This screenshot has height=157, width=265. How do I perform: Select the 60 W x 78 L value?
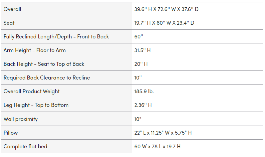point(158,147)
